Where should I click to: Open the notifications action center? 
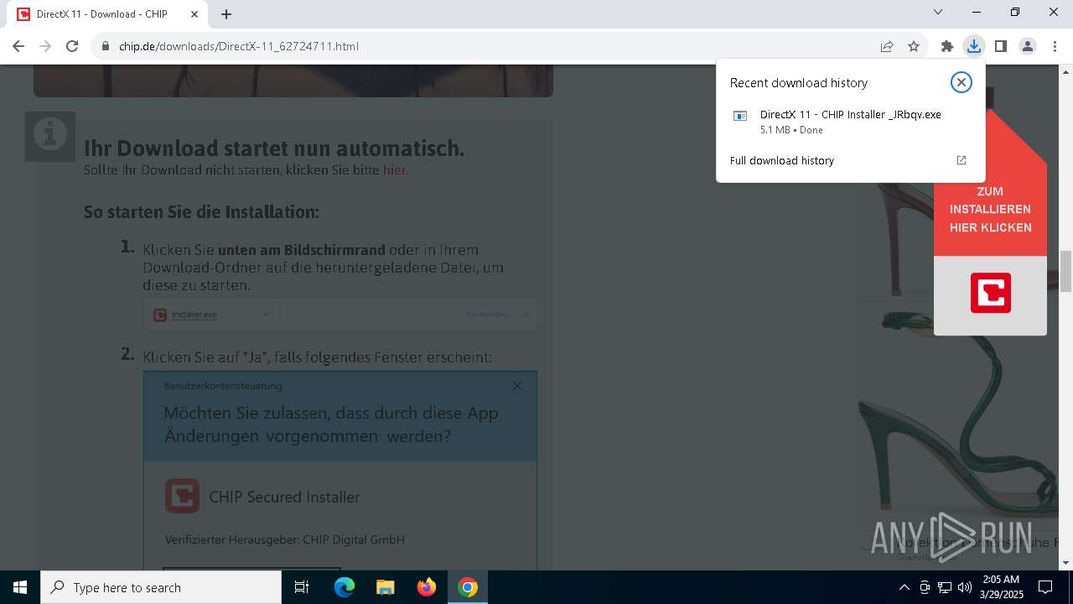tap(1045, 587)
